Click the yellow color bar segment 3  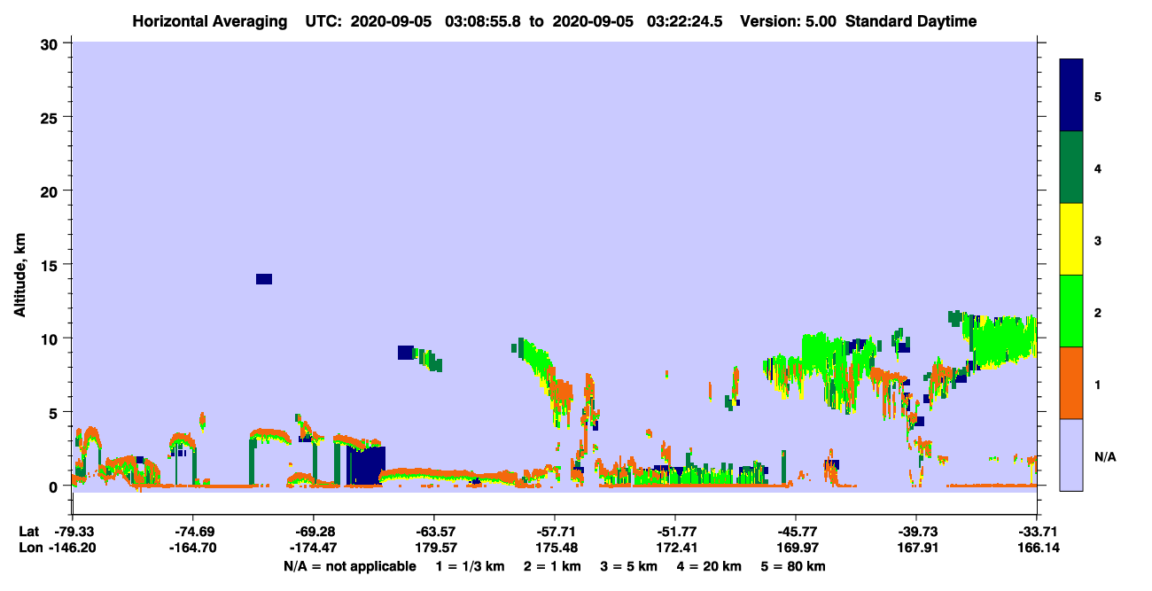(x=1071, y=238)
